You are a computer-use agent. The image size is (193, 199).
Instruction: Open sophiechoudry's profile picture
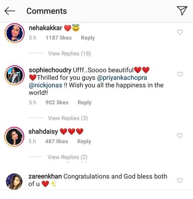[x=15, y=75]
